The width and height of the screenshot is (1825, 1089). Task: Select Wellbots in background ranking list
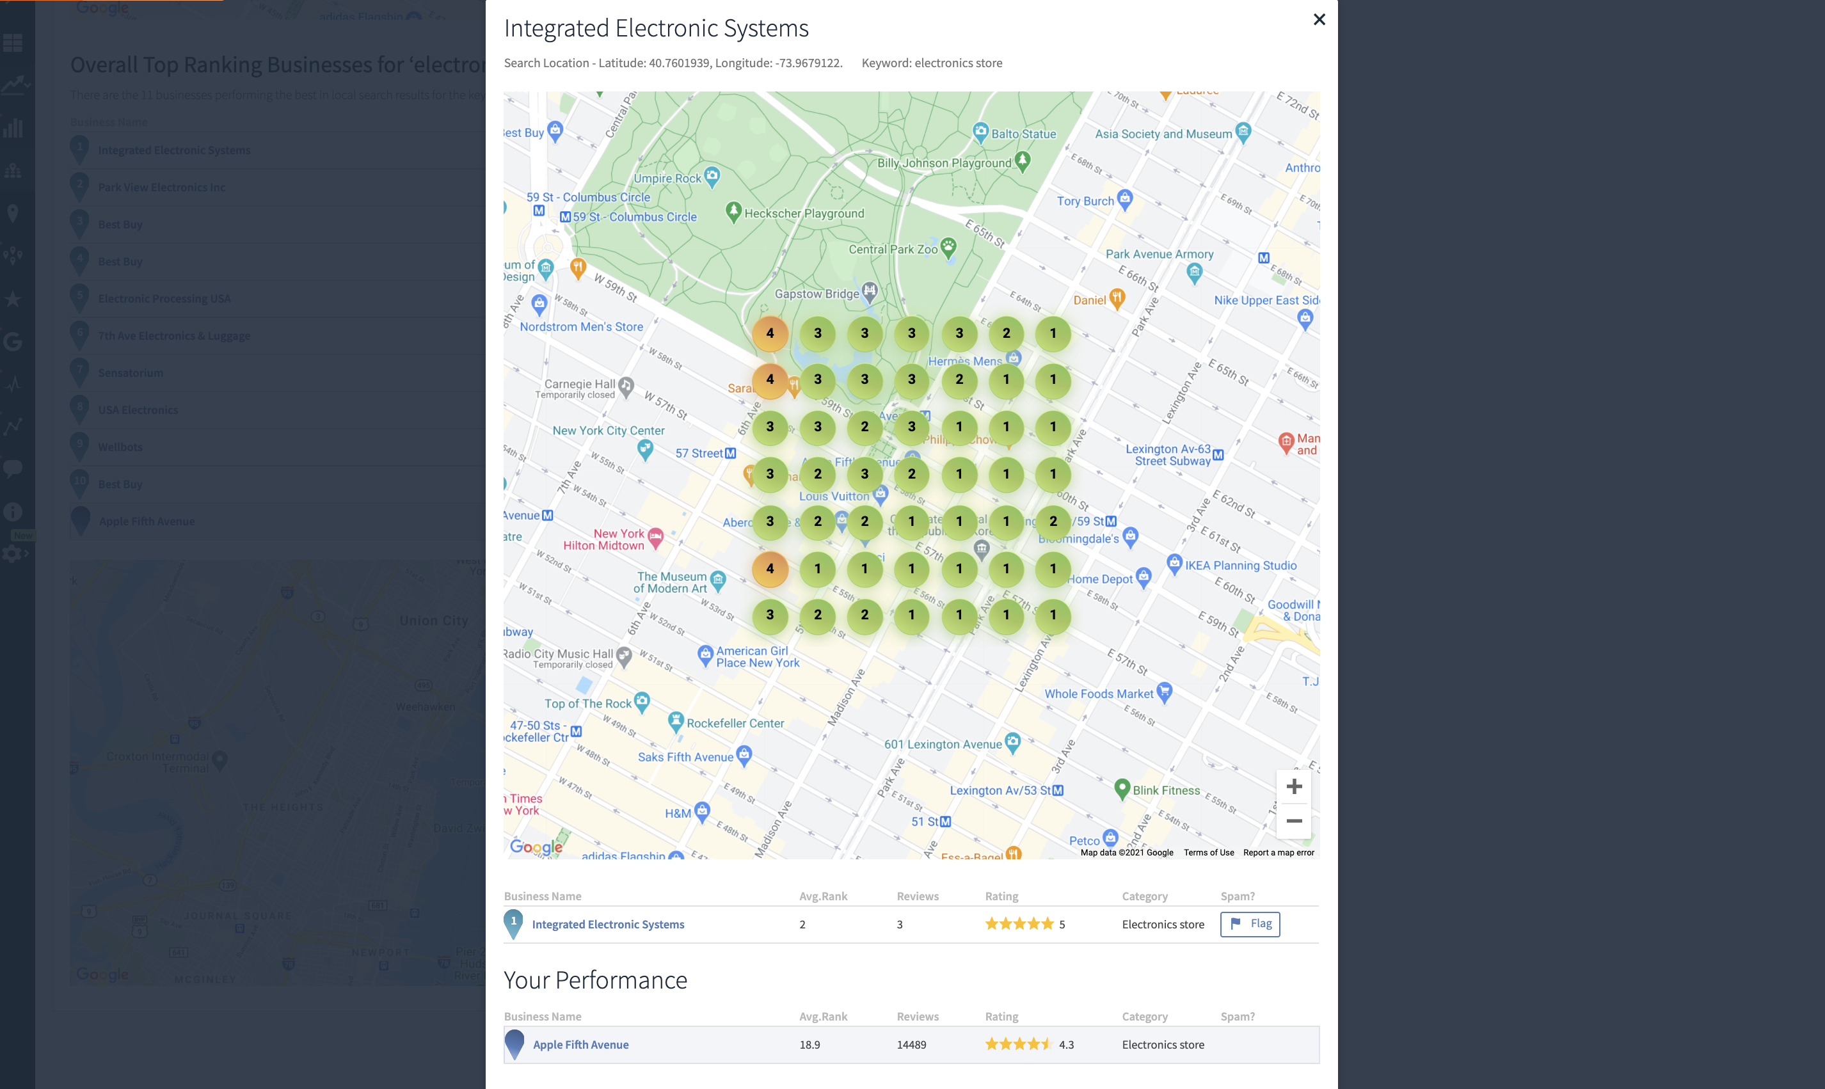click(x=120, y=447)
